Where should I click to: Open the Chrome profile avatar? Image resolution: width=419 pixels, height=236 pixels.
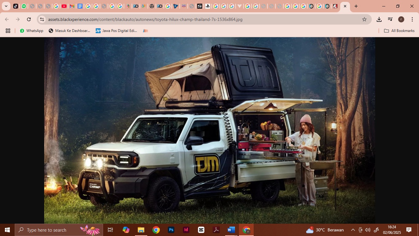coord(401,19)
